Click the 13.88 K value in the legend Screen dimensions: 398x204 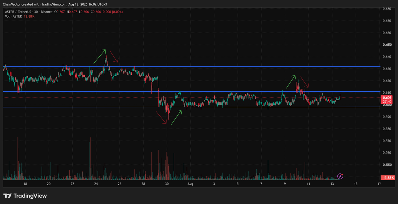(30, 16)
